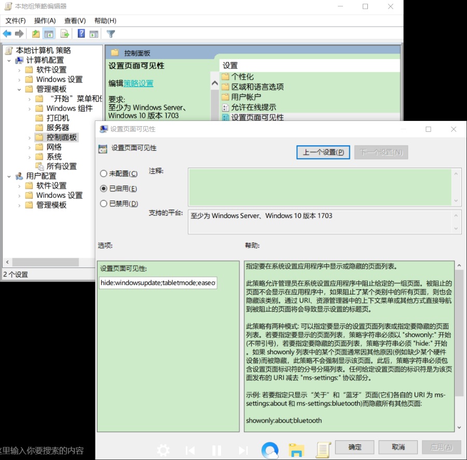Open File Explorer from the taskbar
This screenshot has height=460, width=467.
pyautogui.click(x=296, y=450)
